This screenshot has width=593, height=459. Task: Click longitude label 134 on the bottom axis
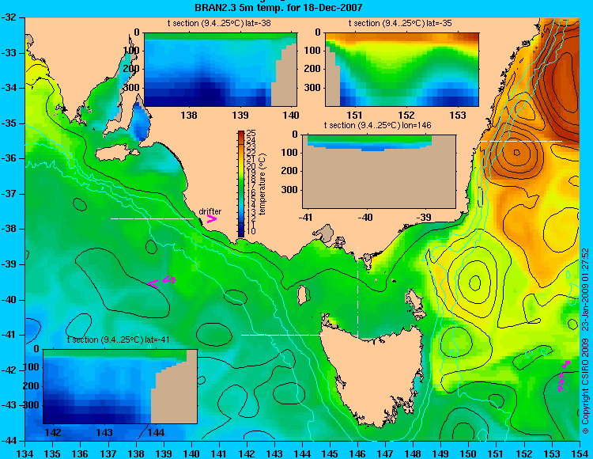[x=25, y=453]
